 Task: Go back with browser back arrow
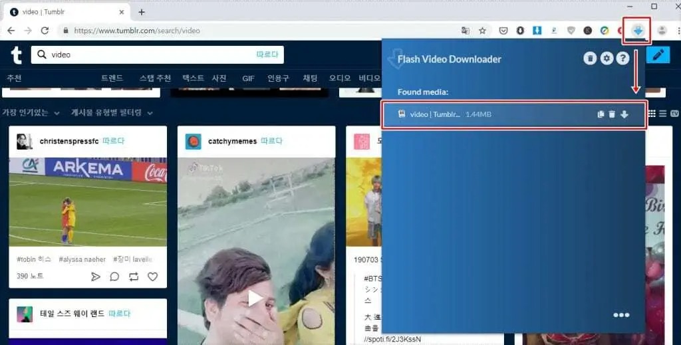[11, 31]
